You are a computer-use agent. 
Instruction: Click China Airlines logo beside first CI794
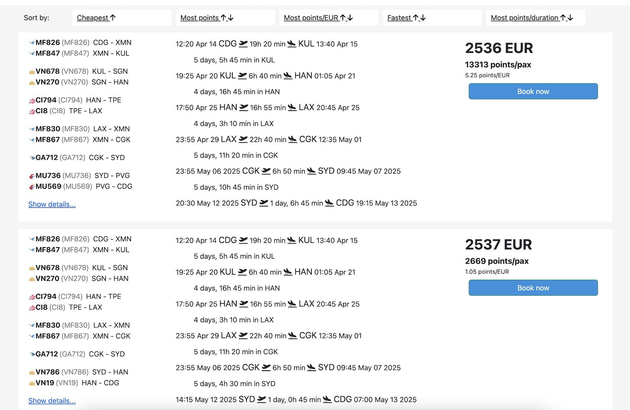click(x=32, y=101)
